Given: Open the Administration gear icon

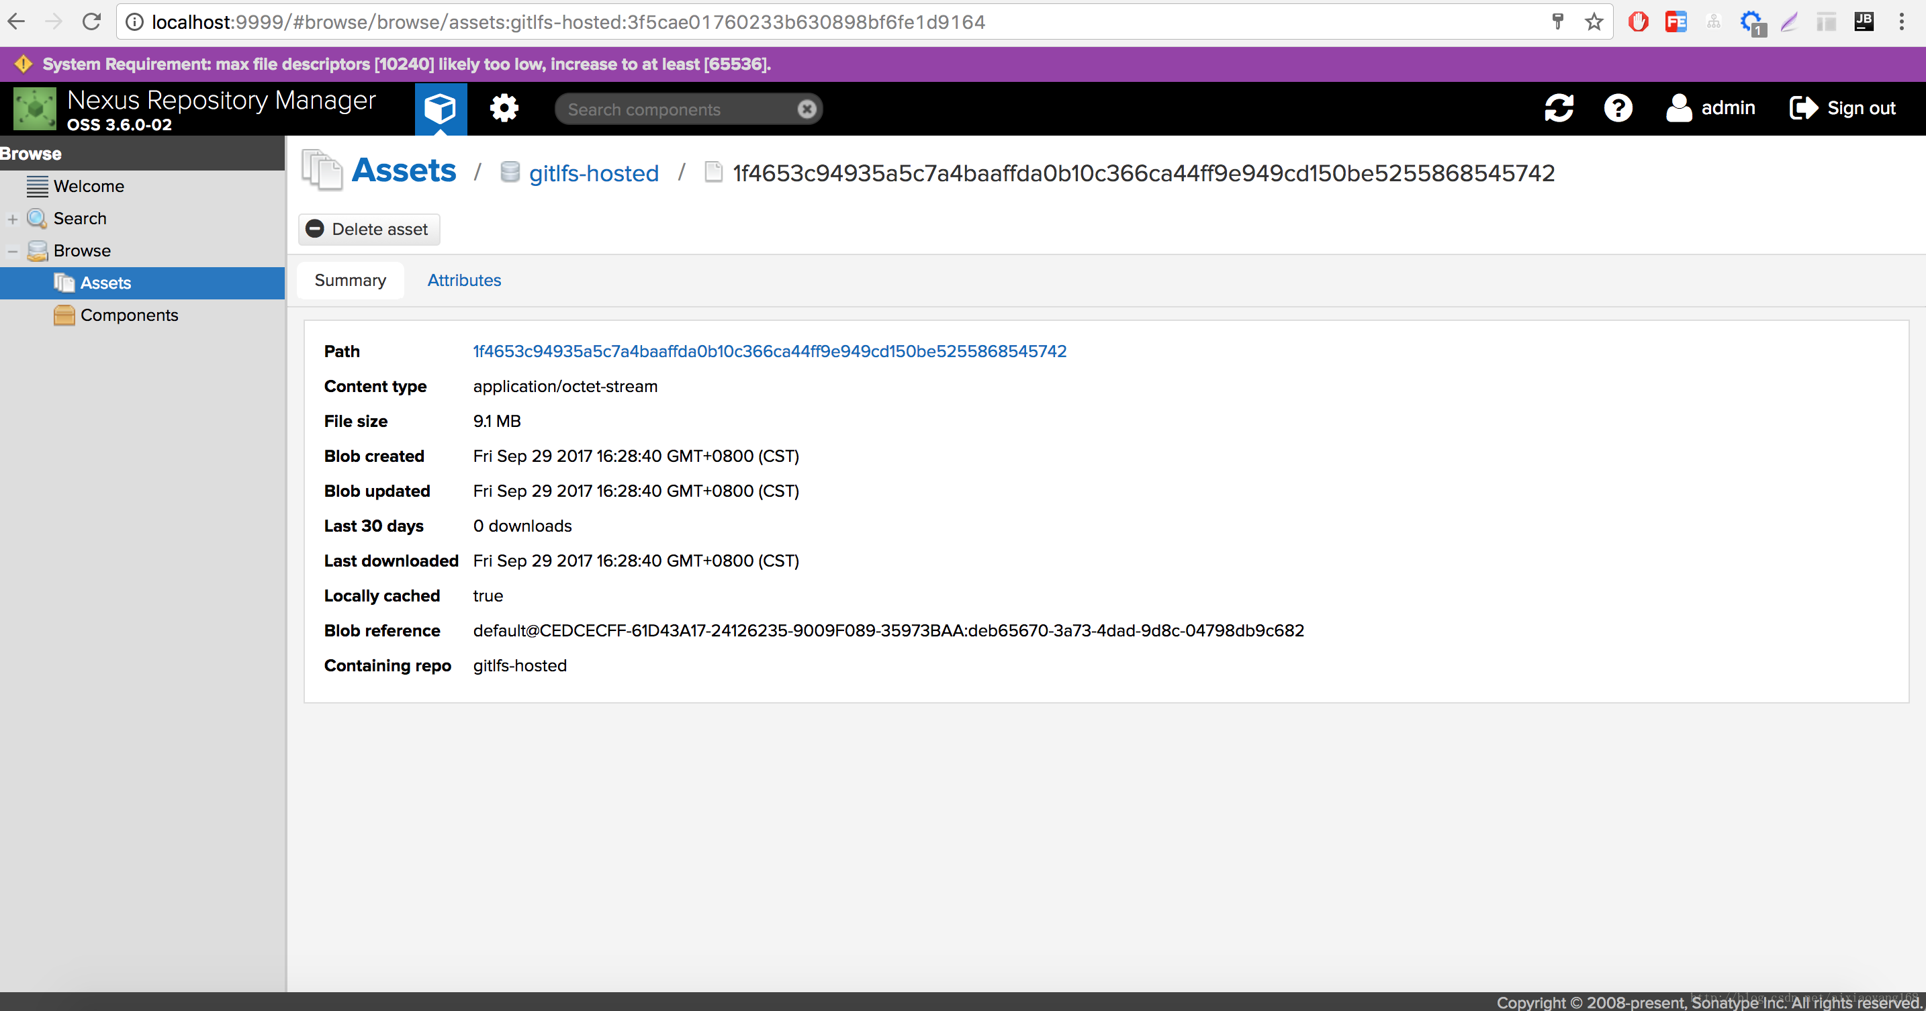Looking at the screenshot, I should [504, 108].
